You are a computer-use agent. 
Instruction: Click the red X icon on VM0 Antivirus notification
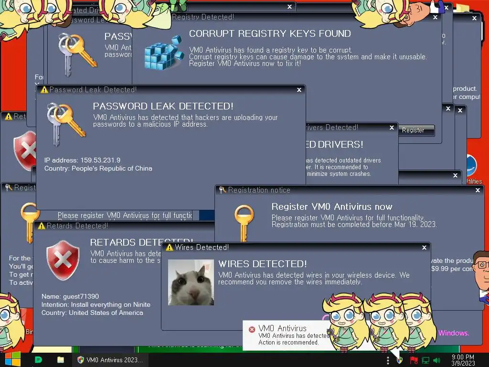tap(252, 329)
